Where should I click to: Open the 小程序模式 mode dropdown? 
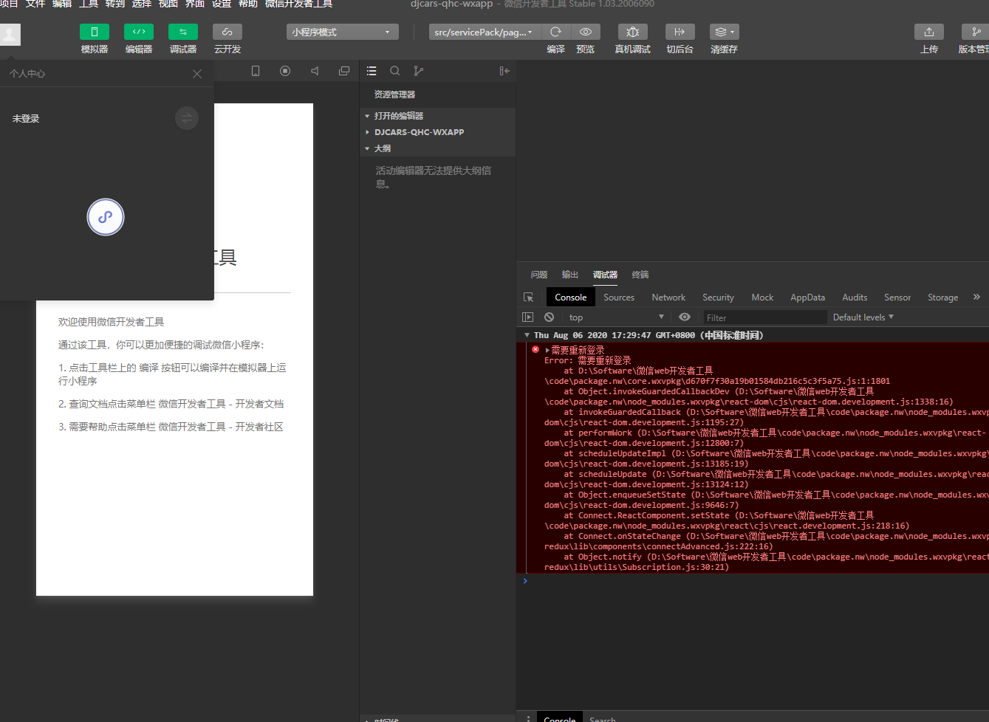tap(343, 32)
